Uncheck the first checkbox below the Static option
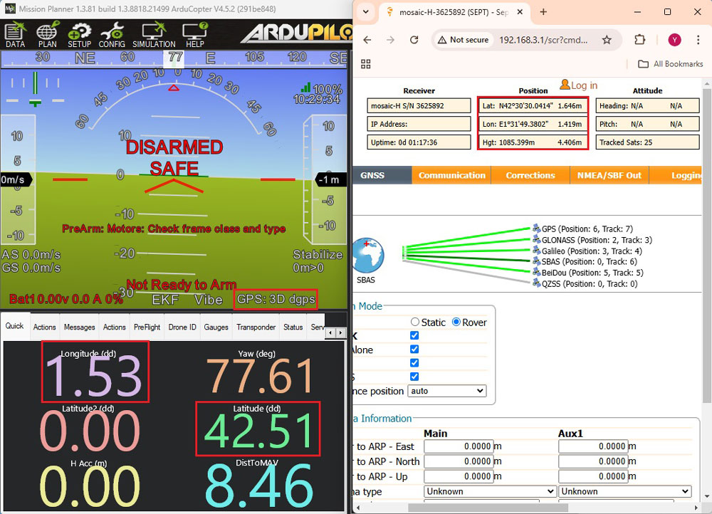The height and width of the screenshot is (514, 712). tap(414, 336)
